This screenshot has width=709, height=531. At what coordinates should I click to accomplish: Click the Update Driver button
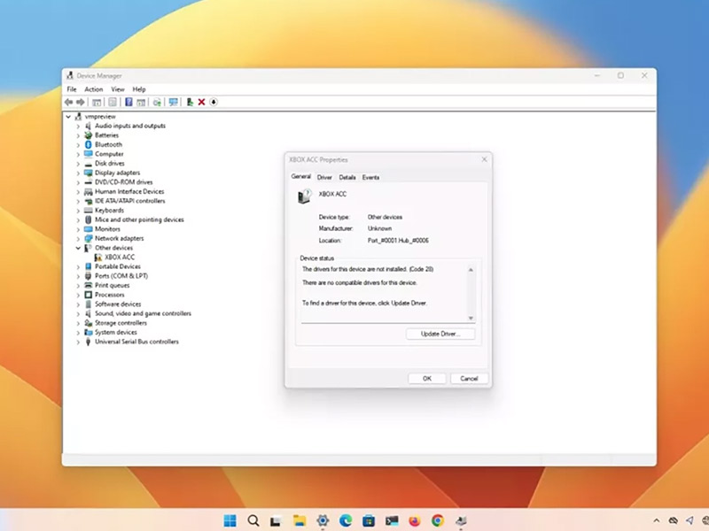(440, 335)
